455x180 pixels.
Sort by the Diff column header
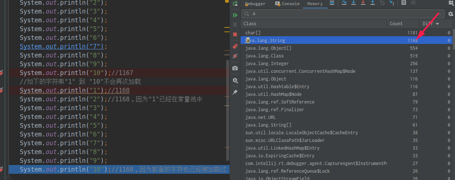[431, 24]
